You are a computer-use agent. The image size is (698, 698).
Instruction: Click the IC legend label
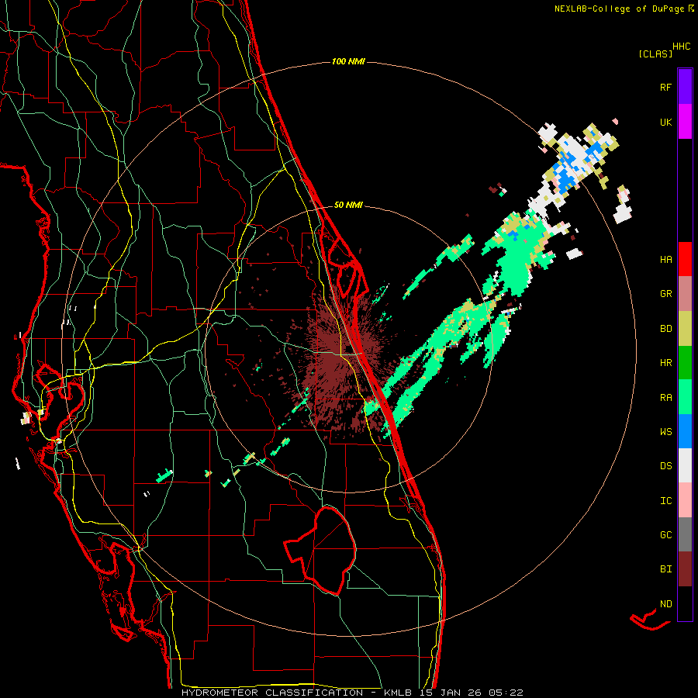tap(665, 501)
